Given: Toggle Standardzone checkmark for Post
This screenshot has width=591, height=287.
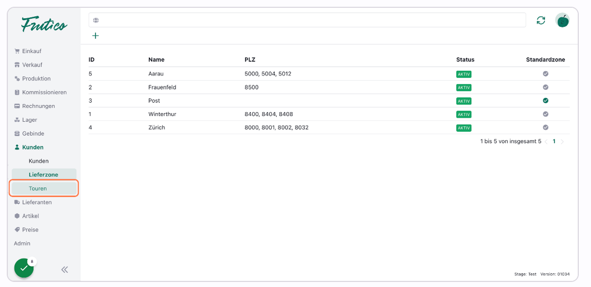Looking at the screenshot, I should coord(545,101).
